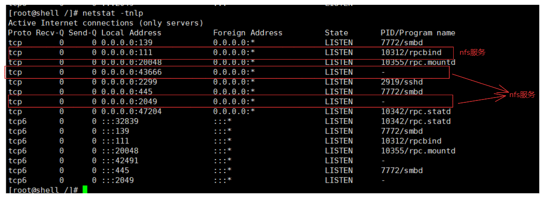Click 10342/rpc.statd in the :::32839 row
The width and height of the screenshot is (544, 198).
415,122
